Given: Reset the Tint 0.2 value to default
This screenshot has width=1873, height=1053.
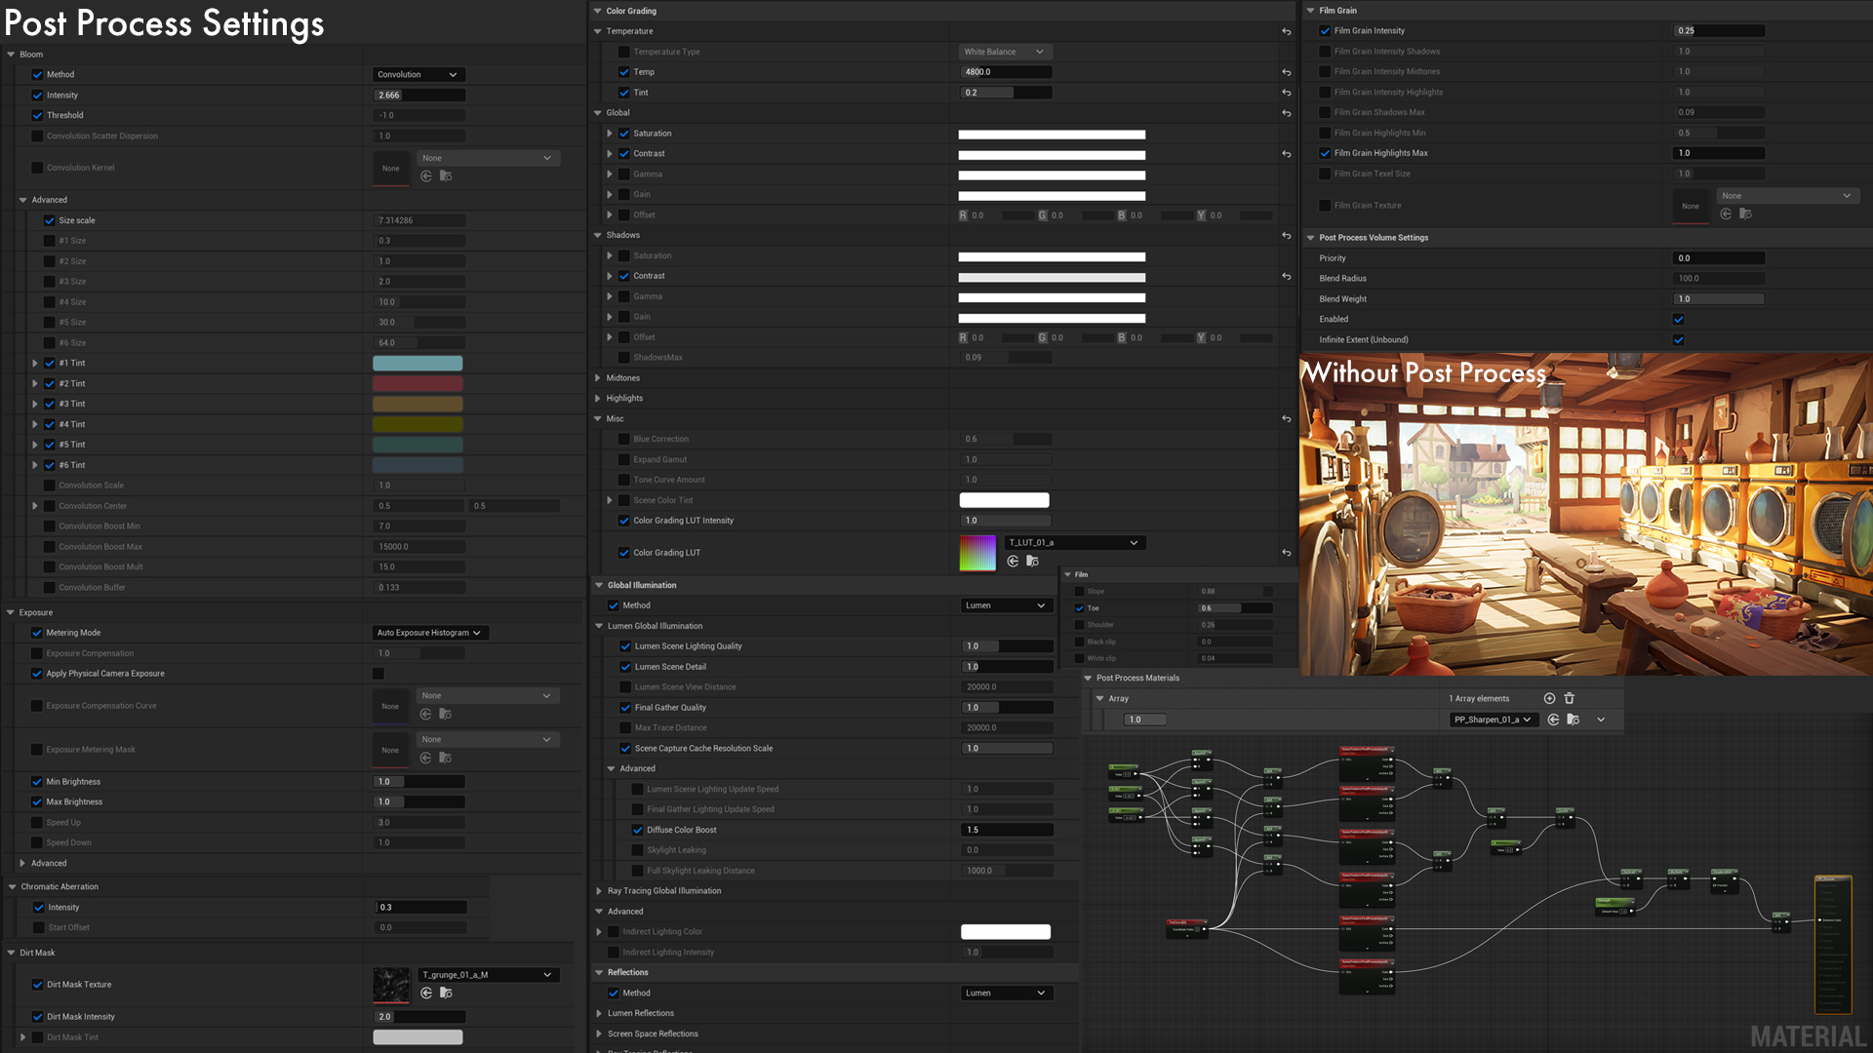Looking at the screenshot, I should [1286, 94].
